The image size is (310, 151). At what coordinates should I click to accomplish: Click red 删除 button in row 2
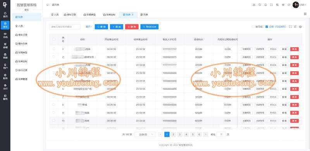click(x=294, y=57)
